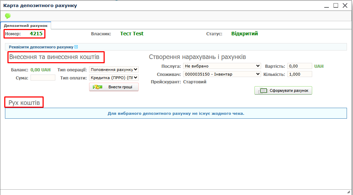Open the Тип оплати dropdown
Viewport: 353px width, 195px height.
click(114, 78)
